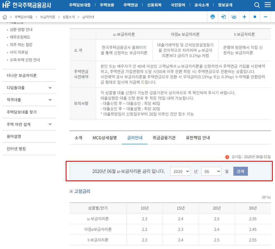Screen dimensions: 275x249
Task: Open the month dropdown showing 06
Action: click(x=211, y=171)
